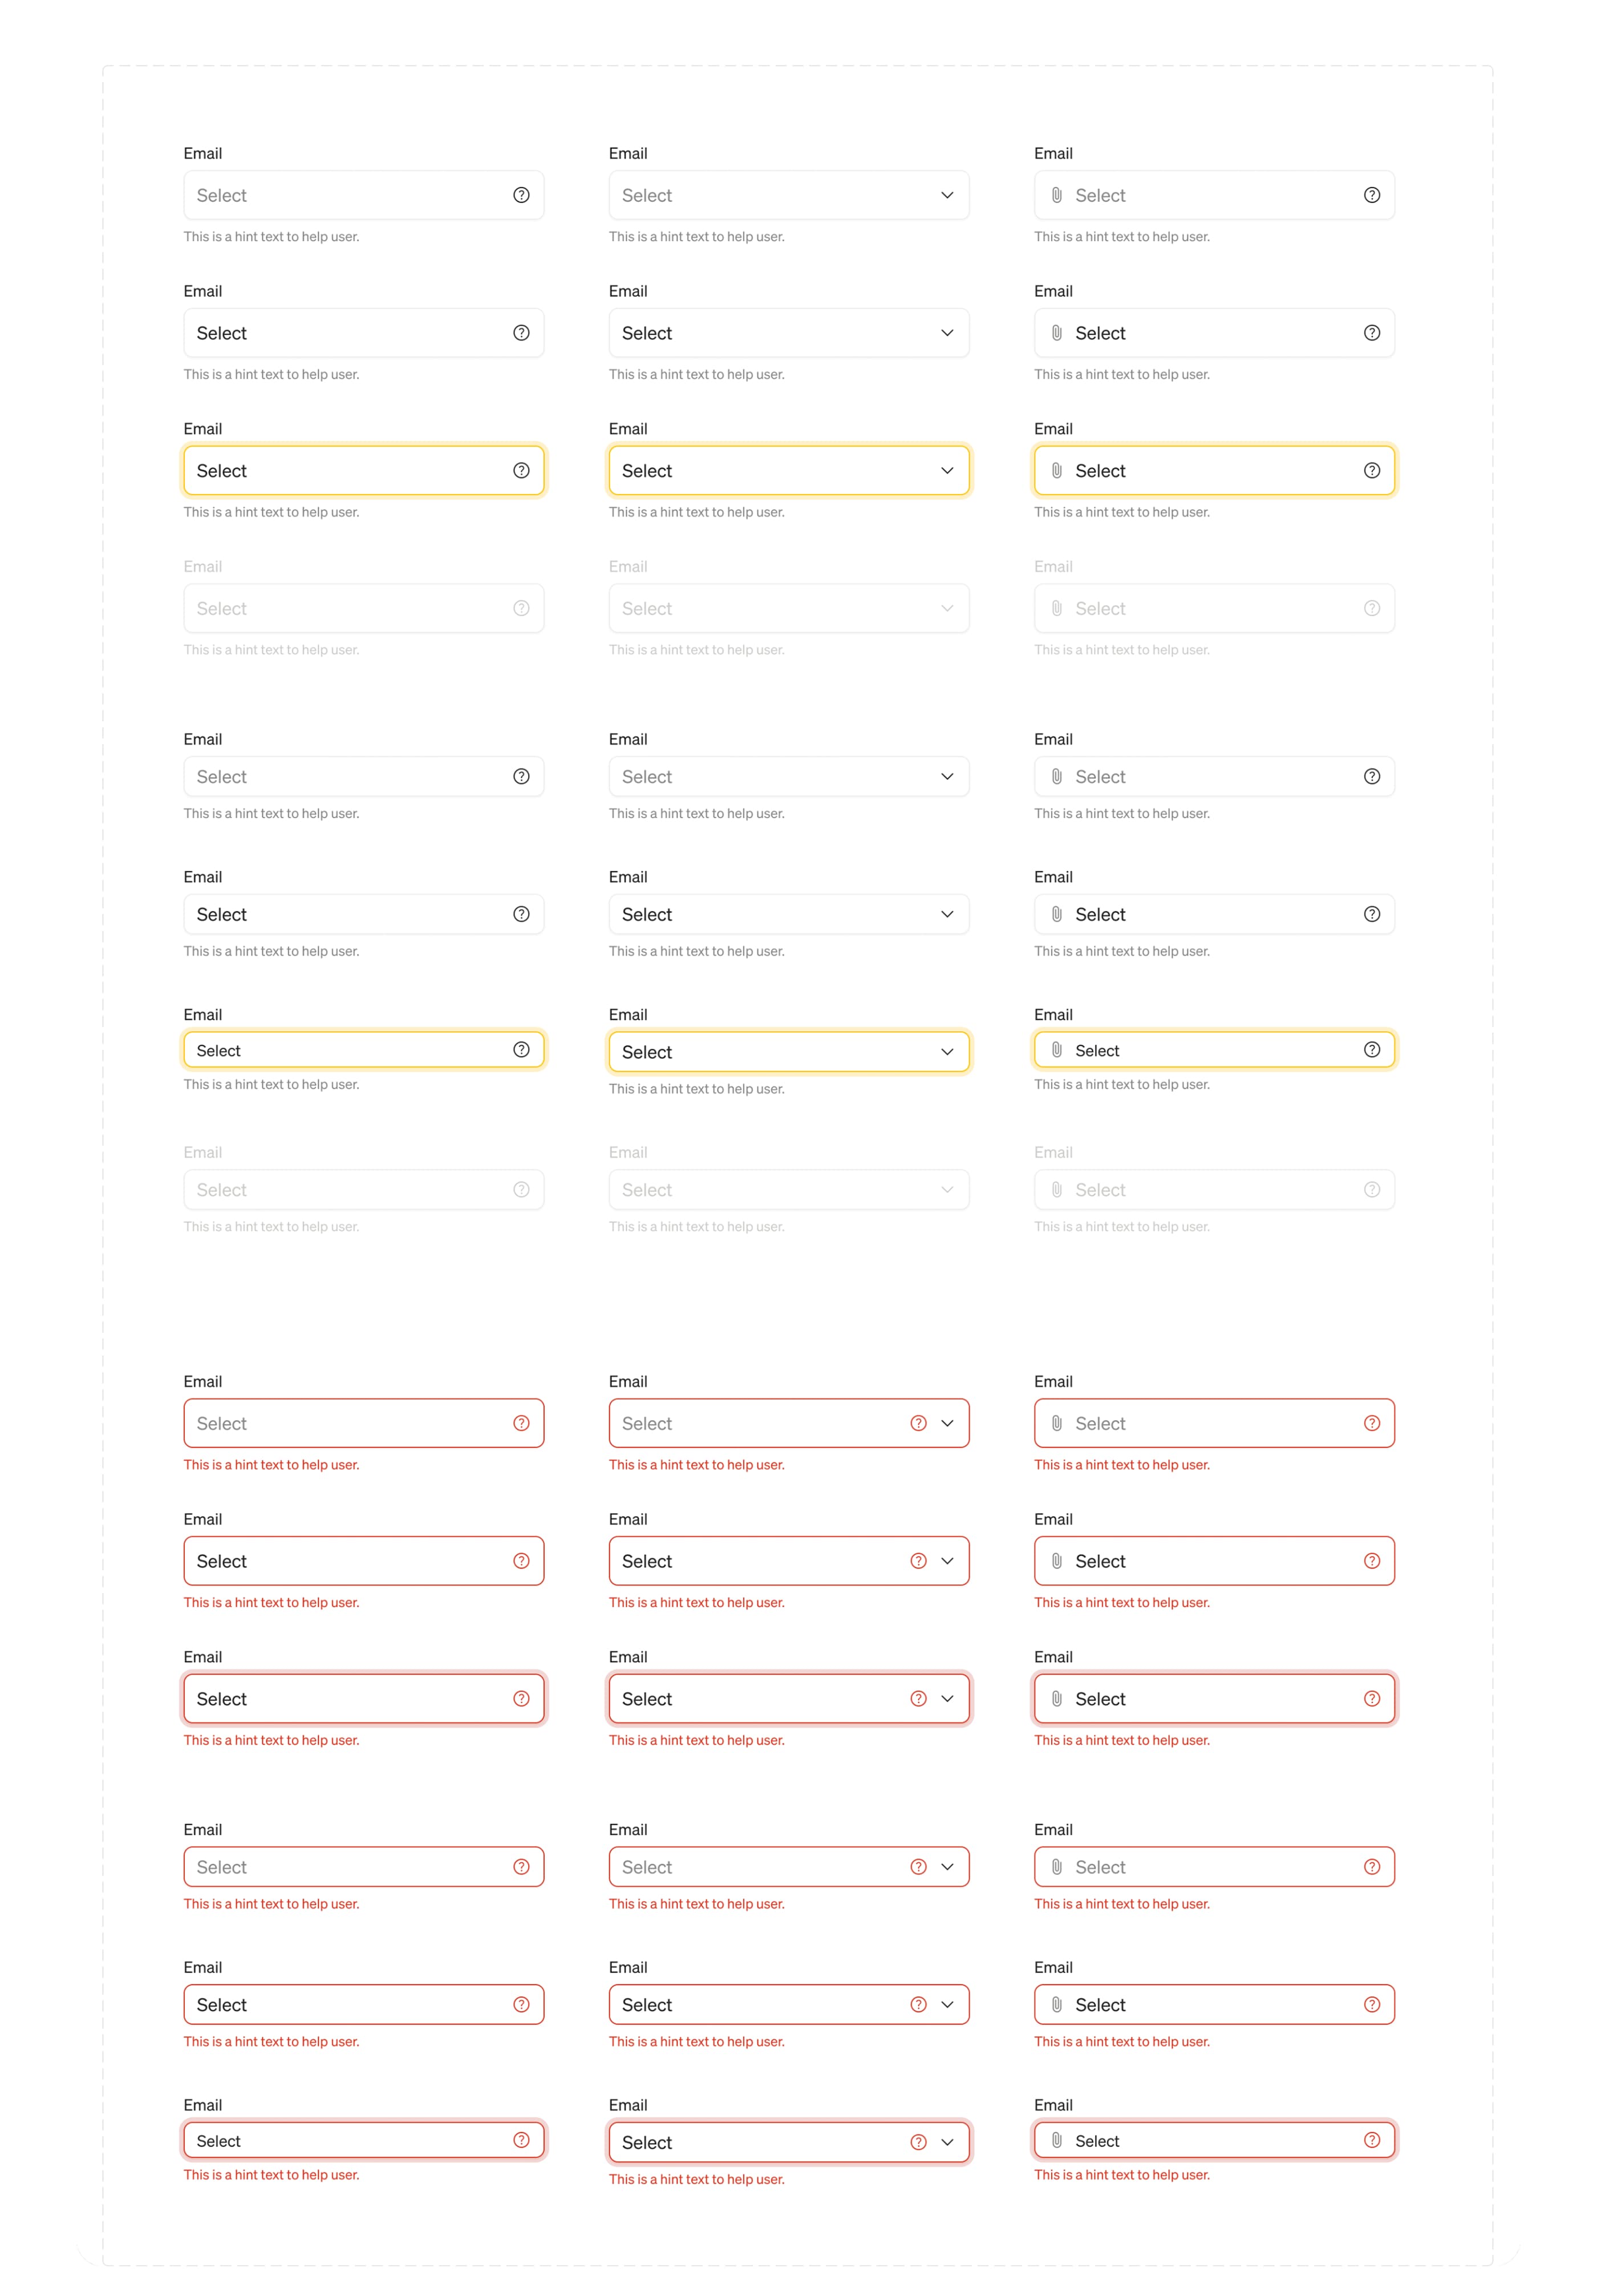
Task: Click the red question-mark icon in the middle error select
Action: point(918,1422)
